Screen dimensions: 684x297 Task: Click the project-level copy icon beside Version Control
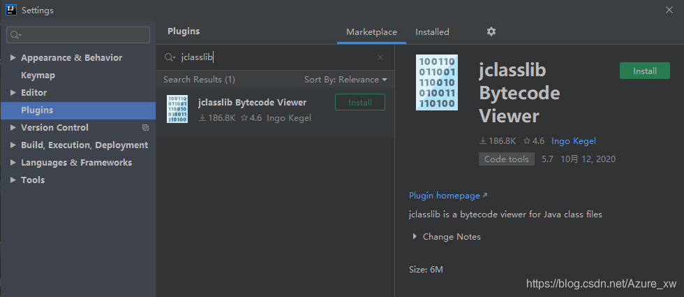pos(146,127)
